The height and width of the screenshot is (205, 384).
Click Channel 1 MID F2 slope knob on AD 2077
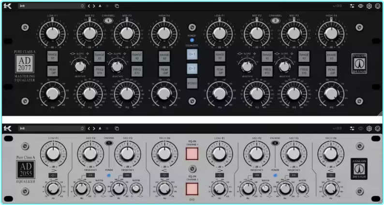pyautogui.click(x=80, y=67)
